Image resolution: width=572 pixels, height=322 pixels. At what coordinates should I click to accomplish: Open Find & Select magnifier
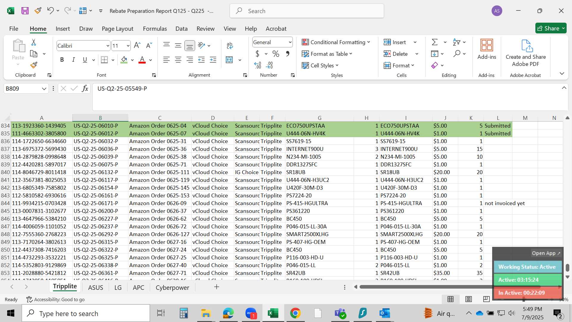(x=457, y=54)
